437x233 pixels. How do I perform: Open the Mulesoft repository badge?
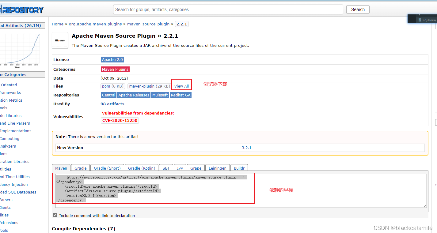tap(160, 95)
